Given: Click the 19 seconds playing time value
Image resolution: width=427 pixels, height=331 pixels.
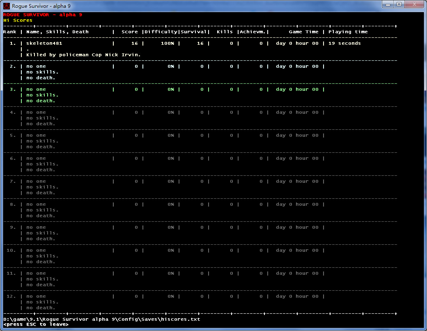Looking at the screenshot, I should click(344, 43).
